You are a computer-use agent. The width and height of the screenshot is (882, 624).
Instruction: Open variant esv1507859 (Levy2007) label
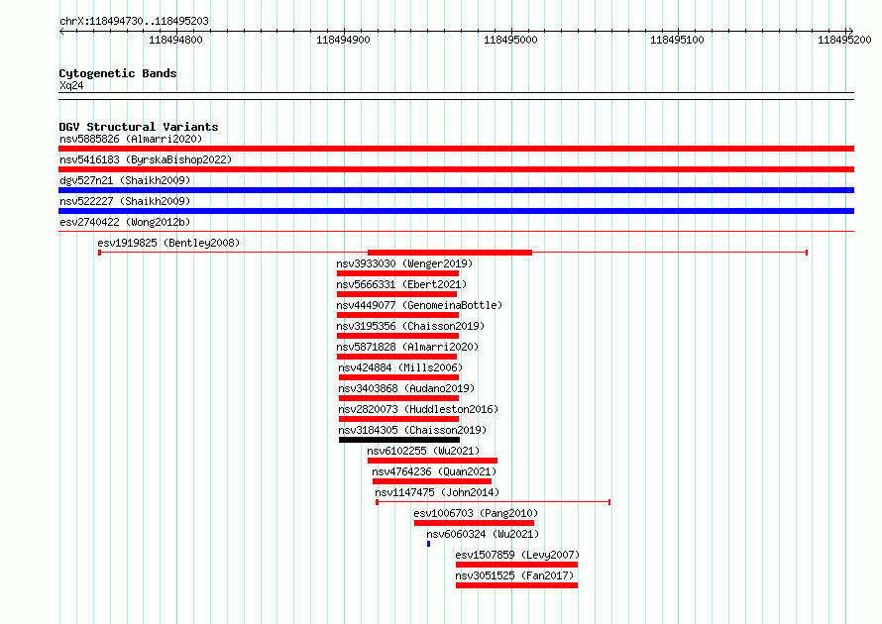(x=517, y=555)
